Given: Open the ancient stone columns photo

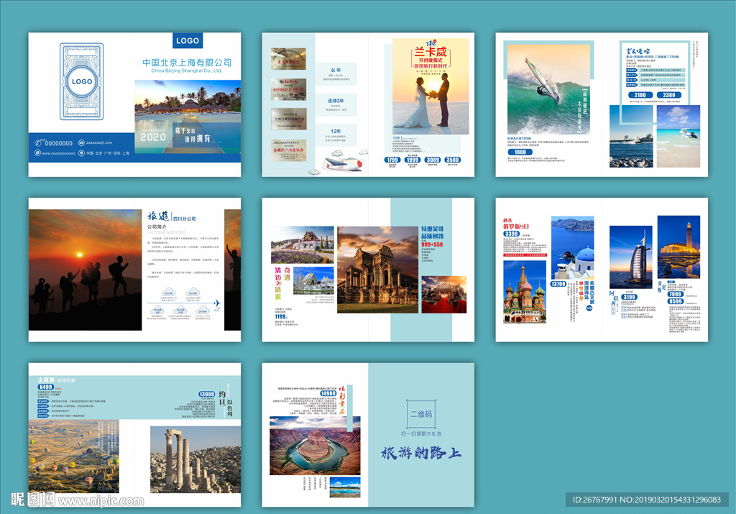Looking at the screenshot, I should (x=195, y=459).
